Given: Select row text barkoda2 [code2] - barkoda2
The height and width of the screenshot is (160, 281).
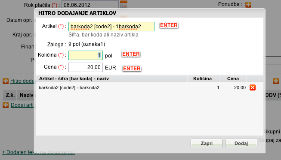Looking at the screenshot, I should coord(69,88).
